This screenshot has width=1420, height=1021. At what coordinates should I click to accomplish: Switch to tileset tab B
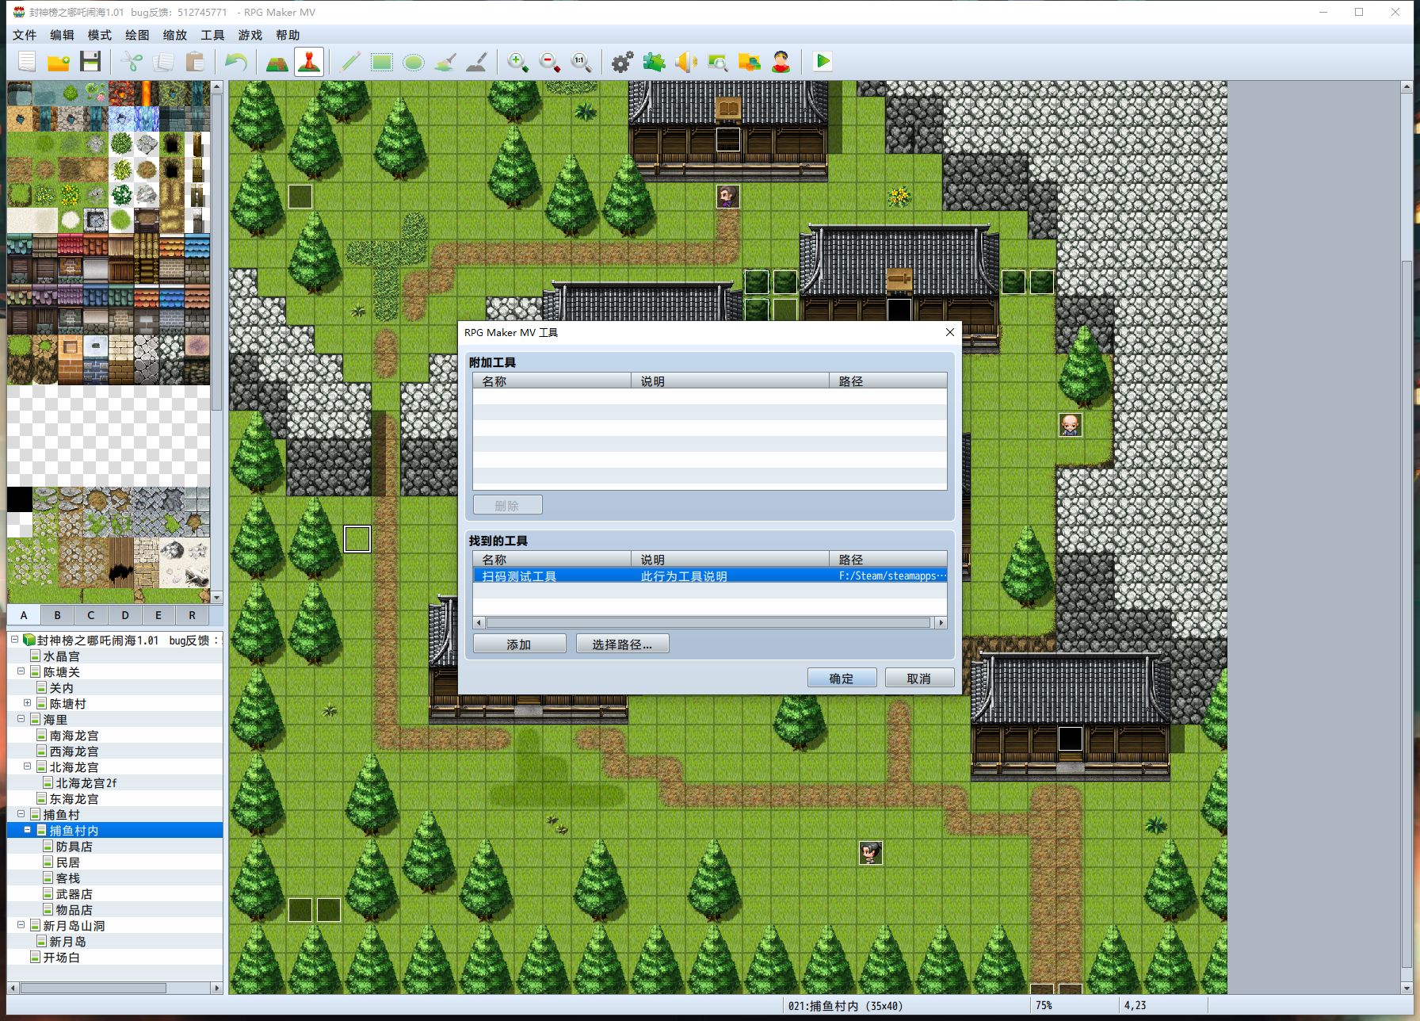pos(57,615)
